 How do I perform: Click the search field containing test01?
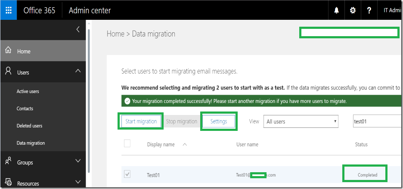[x=377, y=121]
